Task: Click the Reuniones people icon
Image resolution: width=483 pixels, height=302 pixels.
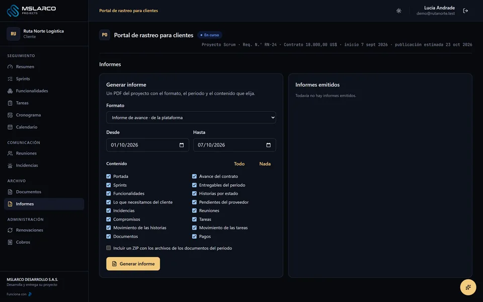Action: tap(10, 153)
